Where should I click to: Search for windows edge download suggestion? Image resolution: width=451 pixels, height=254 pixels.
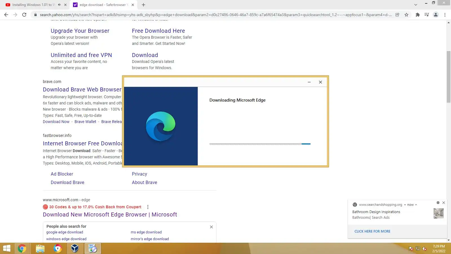pyautogui.click(x=66, y=239)
